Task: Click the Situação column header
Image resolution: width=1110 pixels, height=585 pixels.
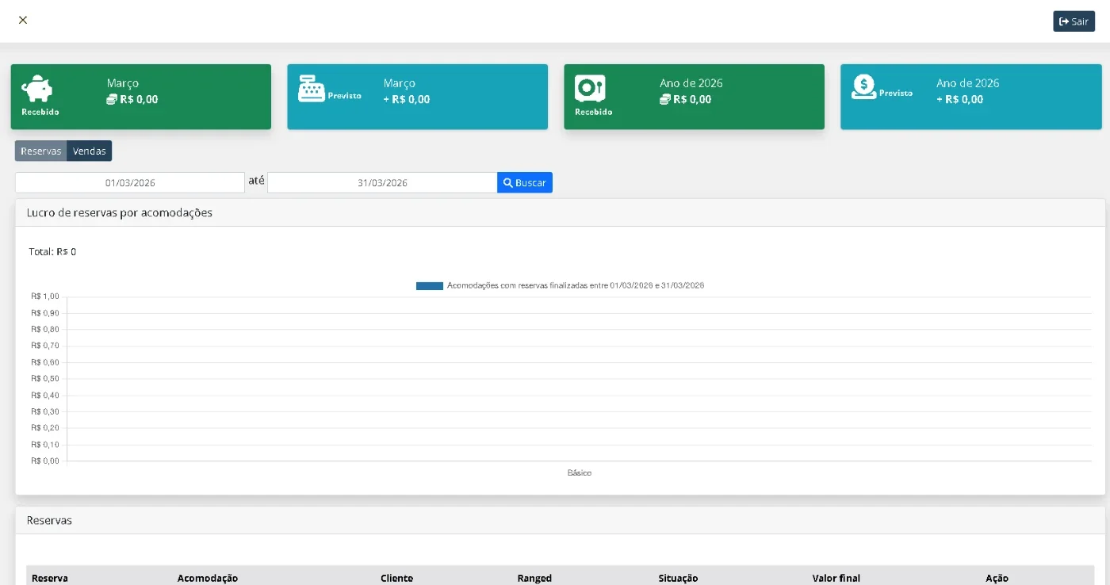Action: point(678,578)
